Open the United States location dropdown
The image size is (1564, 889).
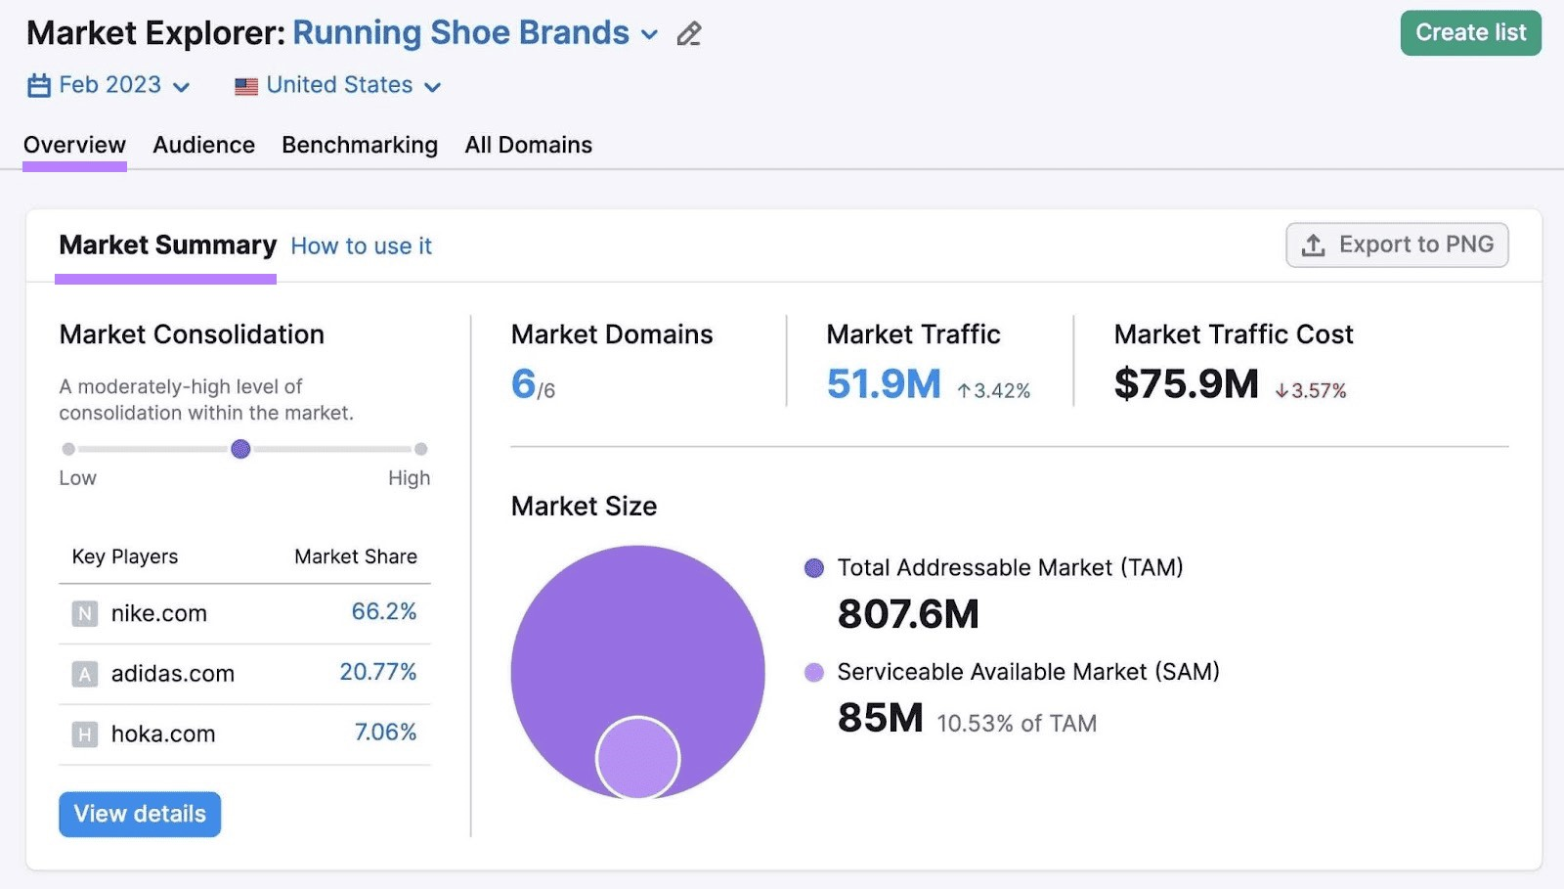point(432,86)
